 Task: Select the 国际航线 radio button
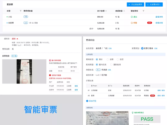111,65
